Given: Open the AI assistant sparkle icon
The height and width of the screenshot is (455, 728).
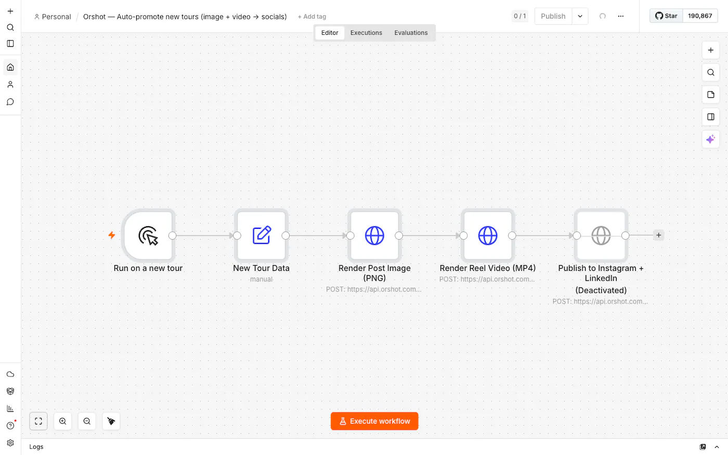Looking at the screenshot, I should pos(711,139).
